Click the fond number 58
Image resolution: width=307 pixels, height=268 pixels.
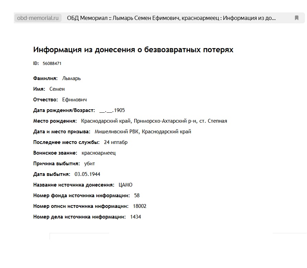point(137,196)
